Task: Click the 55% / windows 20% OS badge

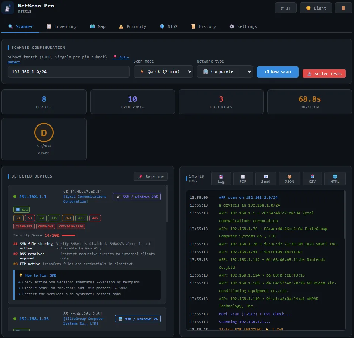Action: [137, 197]
